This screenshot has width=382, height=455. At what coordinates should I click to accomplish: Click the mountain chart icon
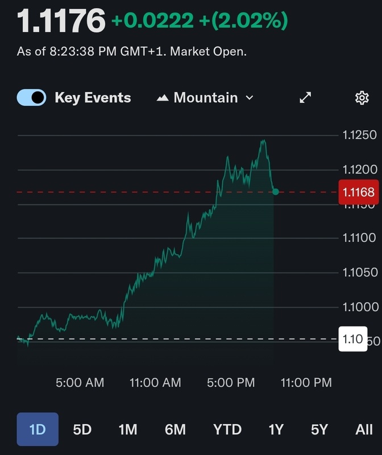163,98
